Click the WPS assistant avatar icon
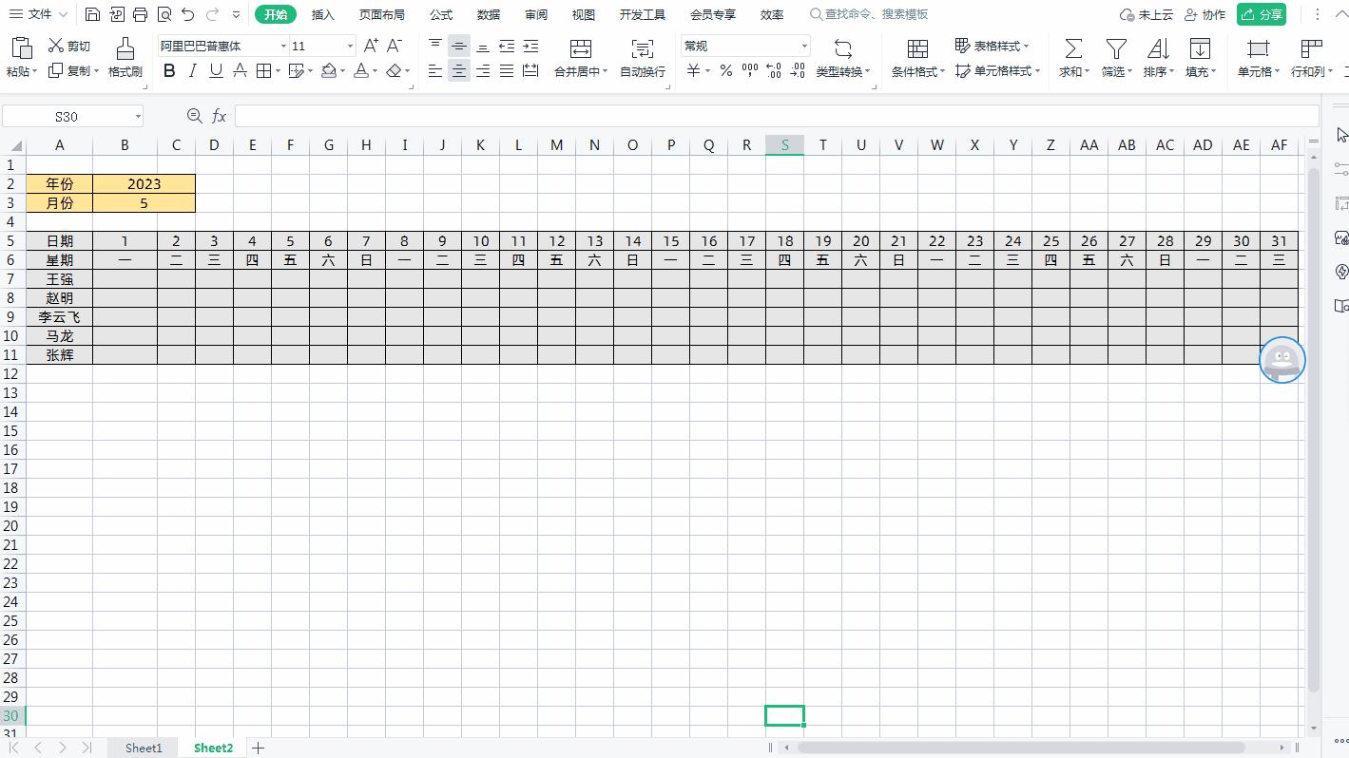 tap(1282, 360)
